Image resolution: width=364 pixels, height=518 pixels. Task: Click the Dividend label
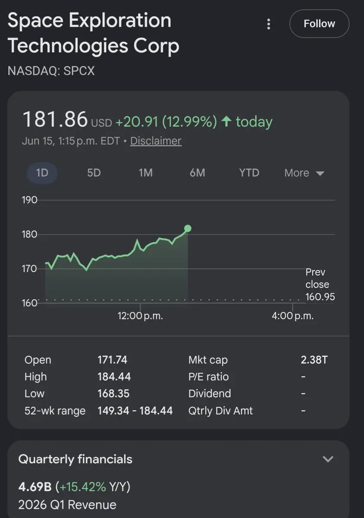[x=210, y=394]
